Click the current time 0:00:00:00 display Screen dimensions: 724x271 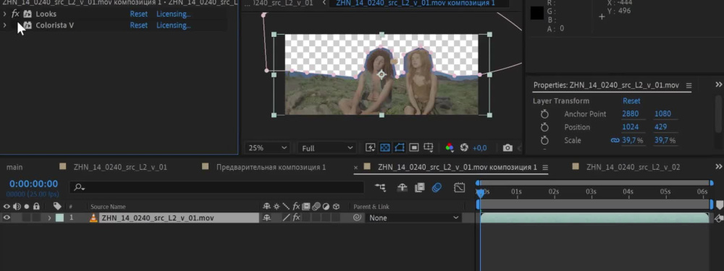[34, 184]
